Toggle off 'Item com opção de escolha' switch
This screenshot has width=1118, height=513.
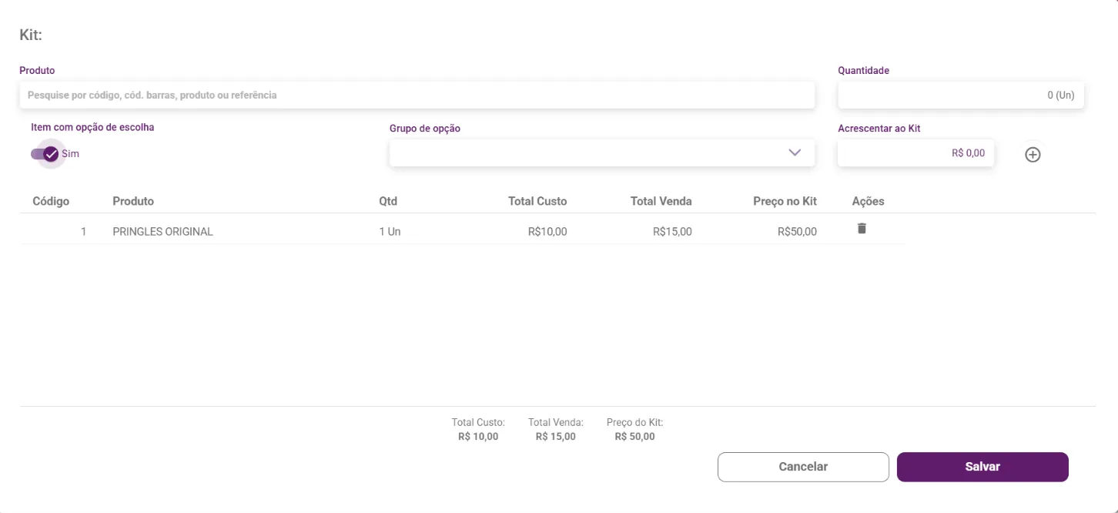45,154
